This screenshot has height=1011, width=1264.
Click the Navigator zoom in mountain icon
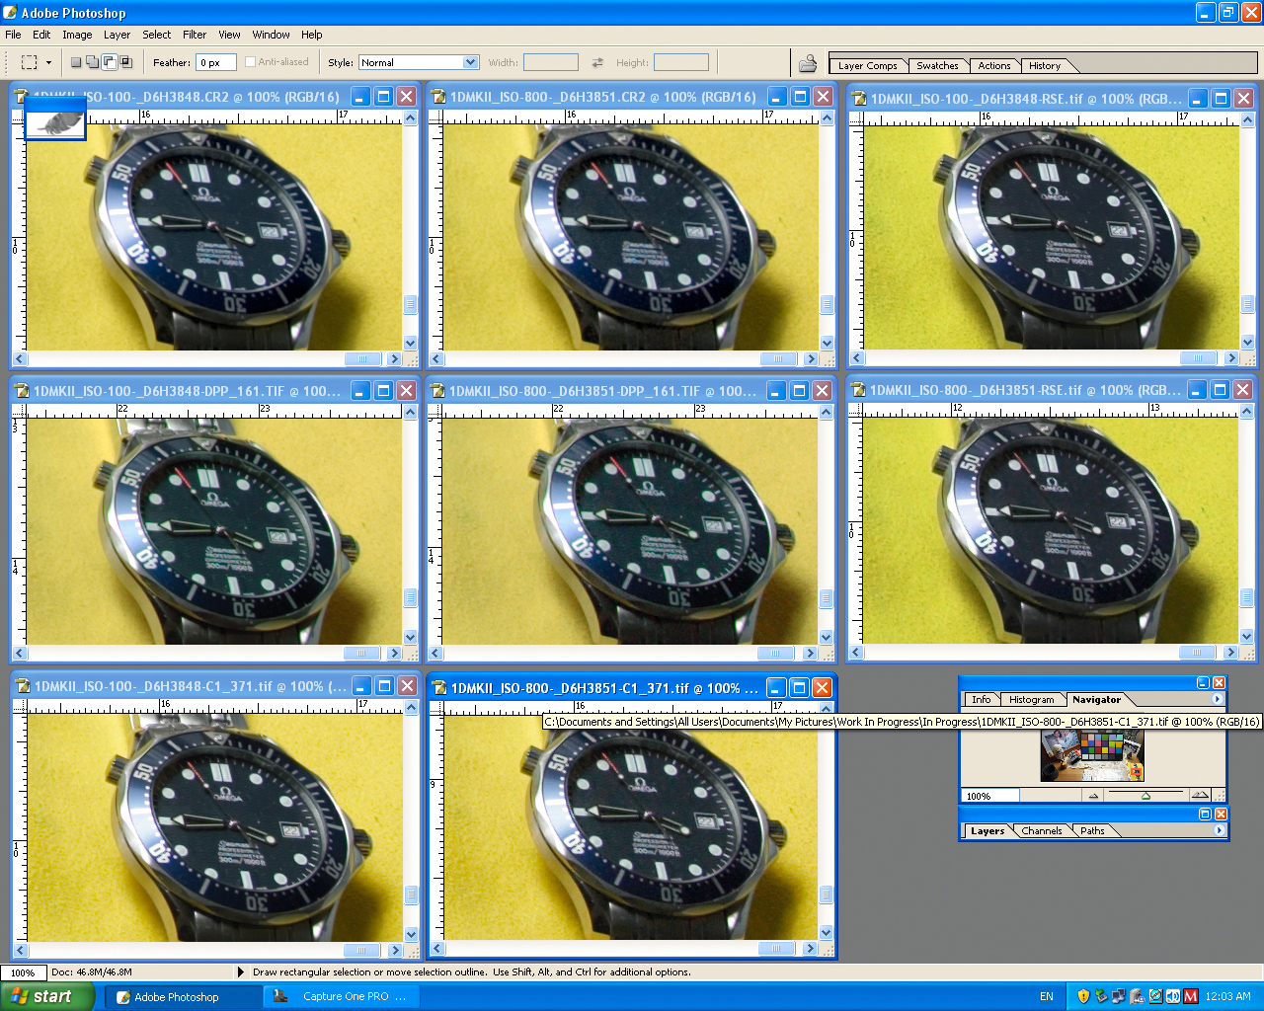tap(1200, 795)
